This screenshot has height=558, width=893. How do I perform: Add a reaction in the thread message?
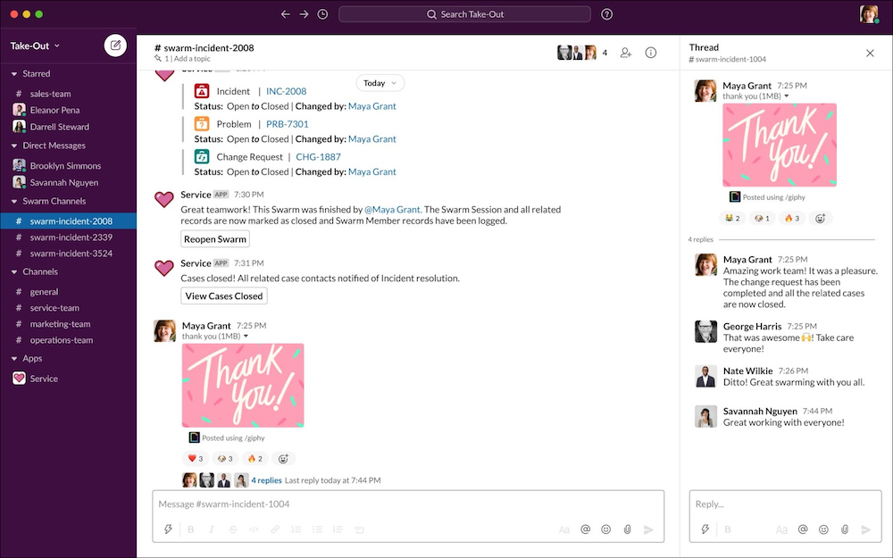(820, 218)
